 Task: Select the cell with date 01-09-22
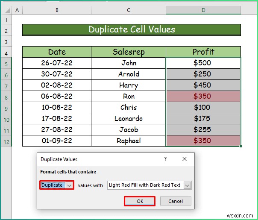(57, 141)
